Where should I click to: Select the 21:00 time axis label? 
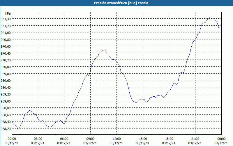click(195, 139)
